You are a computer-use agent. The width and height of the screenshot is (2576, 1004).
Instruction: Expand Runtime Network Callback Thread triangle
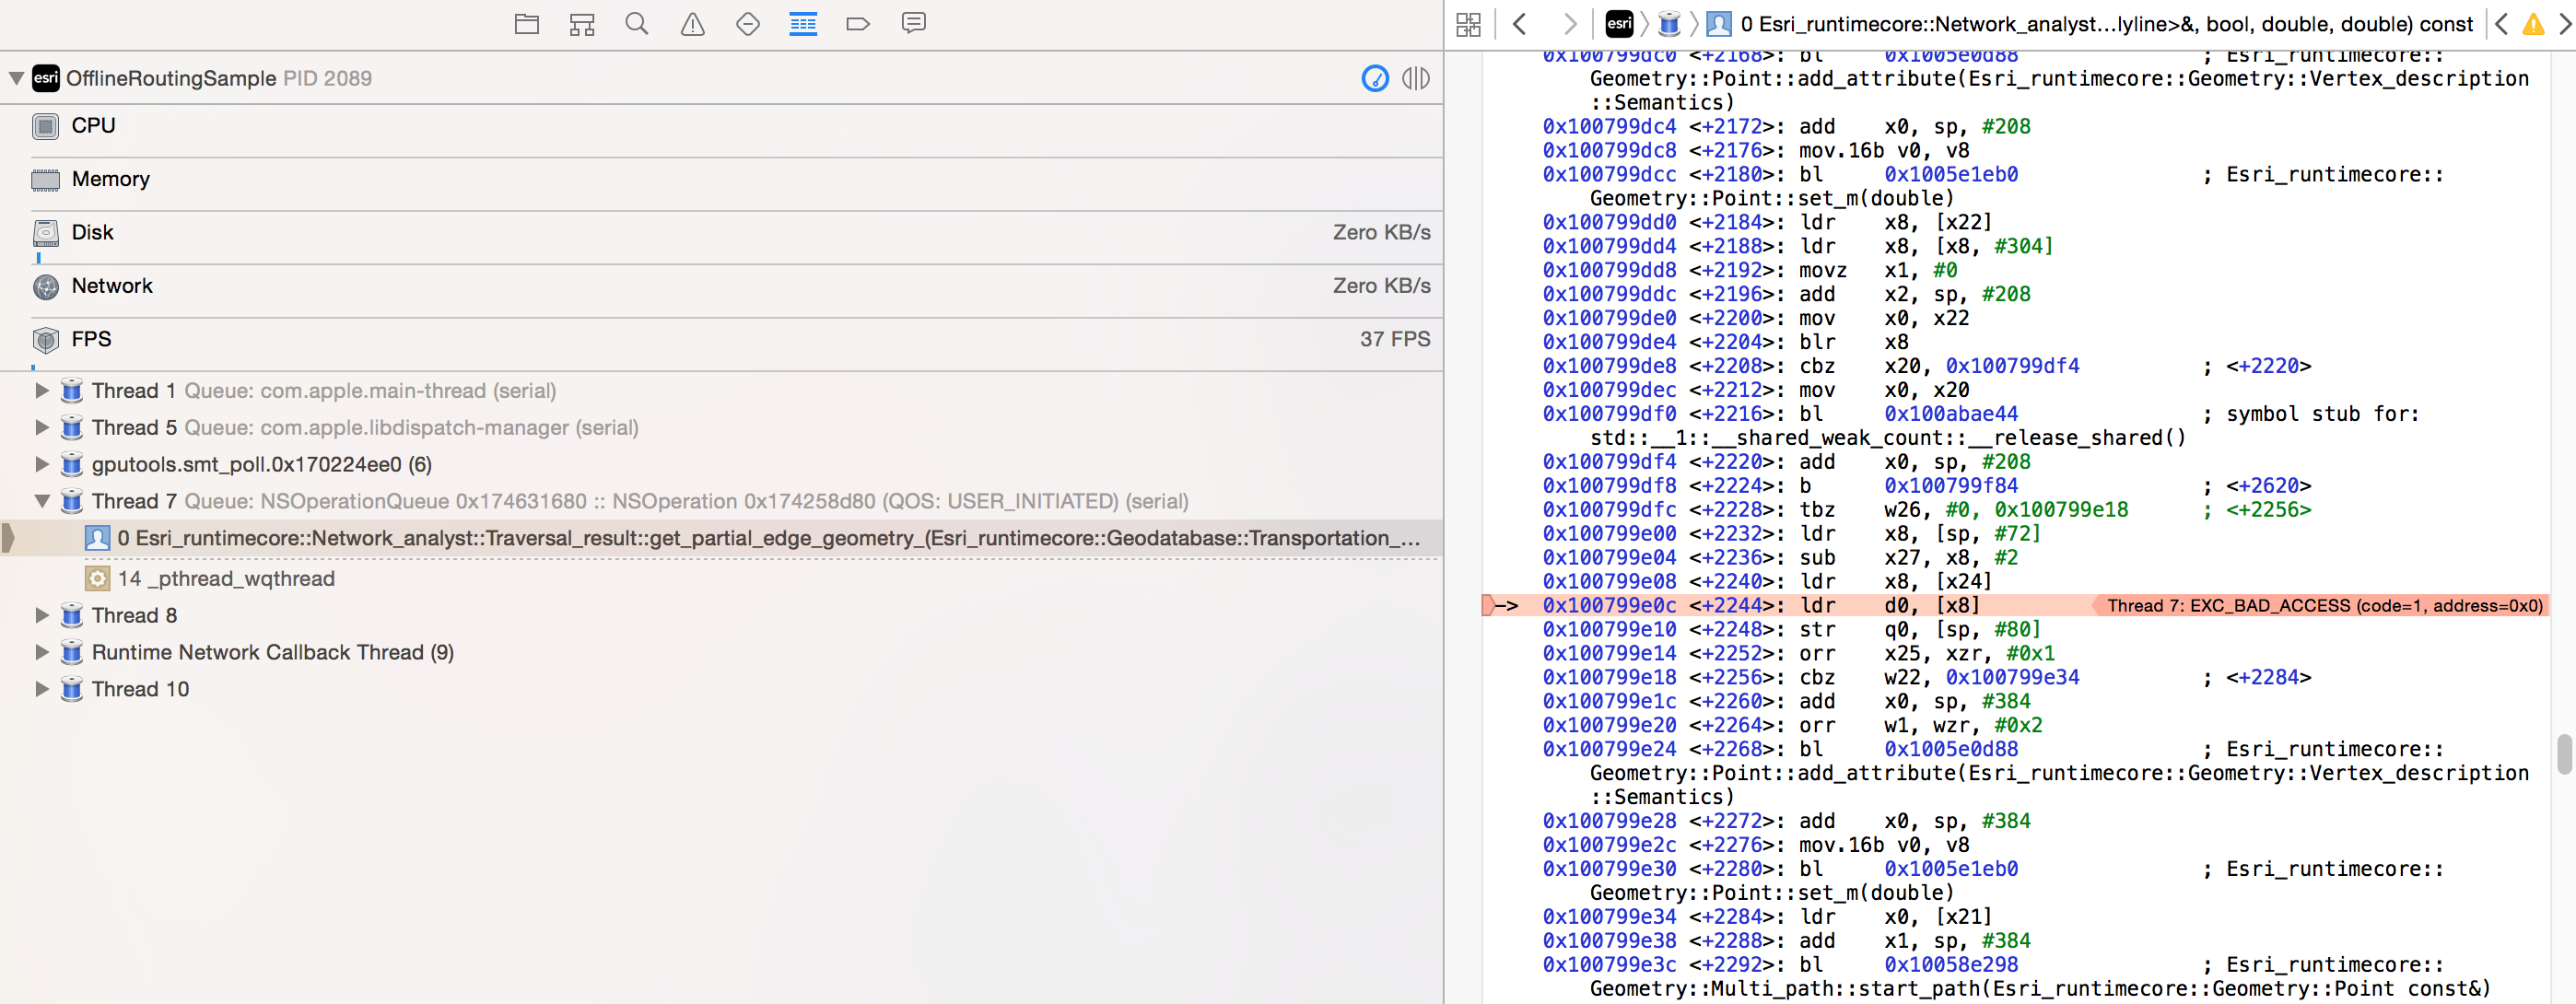point(42,652)
